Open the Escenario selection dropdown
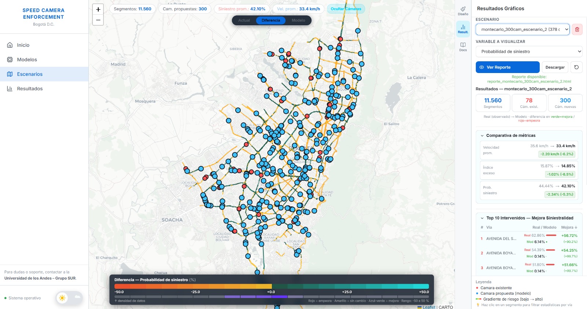 click(x=522, y=29)
